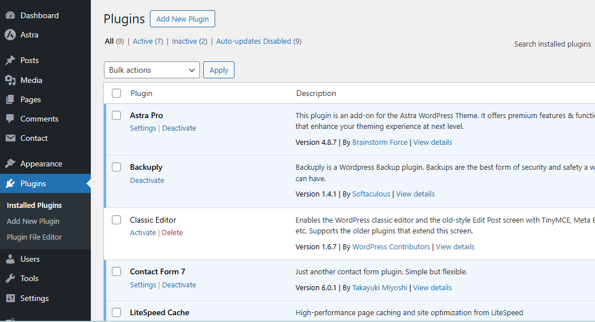Deactivate the Backuply plugin
Screen dimensions: 595x322
(147, 181)
